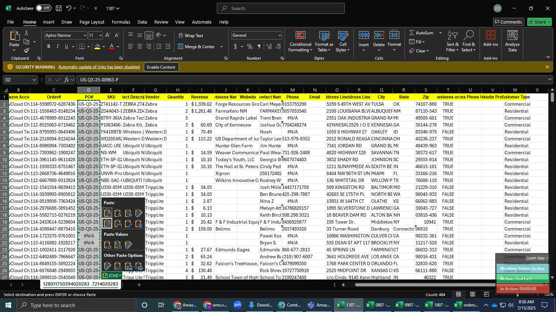Screen dimensions: 556x312
Task: Click Increase Decimal button
Action: [x=269, y=46]
